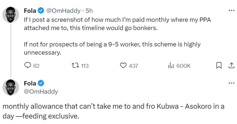Click the Fola display name in the lower tweet
The height and width of the screenshot is (124, 237).
(x=30, y=83)
